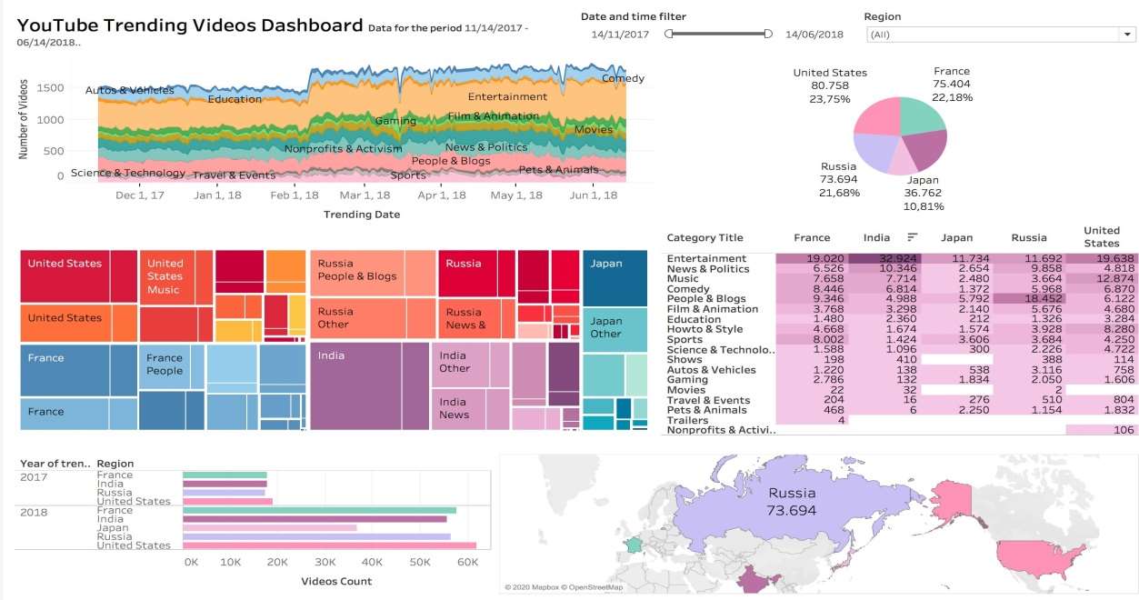1139x600 pixels.
Task: Click the 'Year of tren..' header in the bar chart
Action: click(x=55, y=464)
